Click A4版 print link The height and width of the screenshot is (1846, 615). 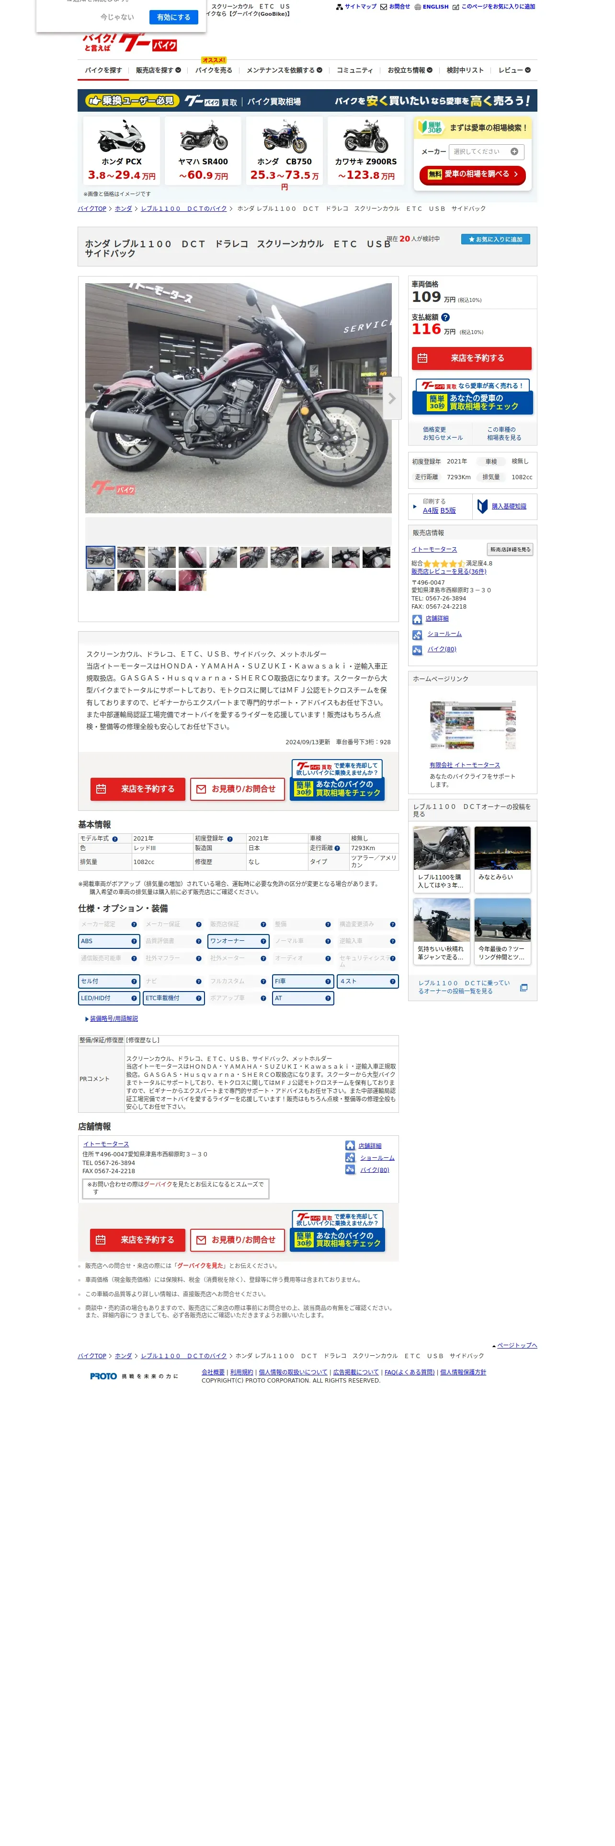coord(430,510)
